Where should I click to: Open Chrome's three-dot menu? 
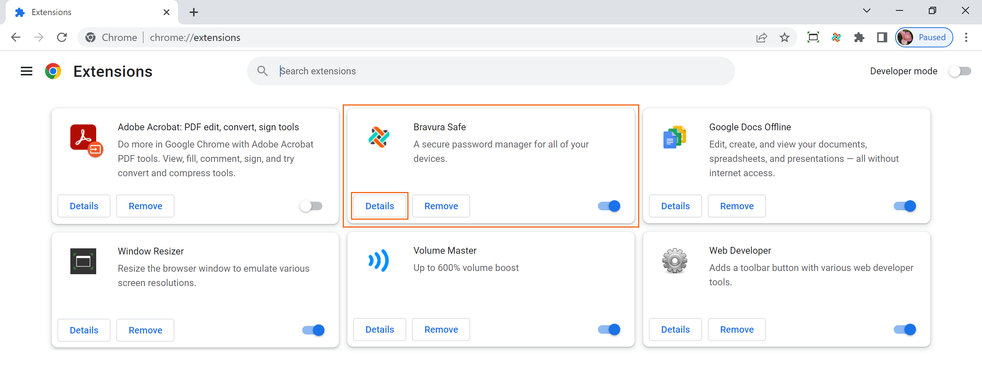click(x=967, y=37)
